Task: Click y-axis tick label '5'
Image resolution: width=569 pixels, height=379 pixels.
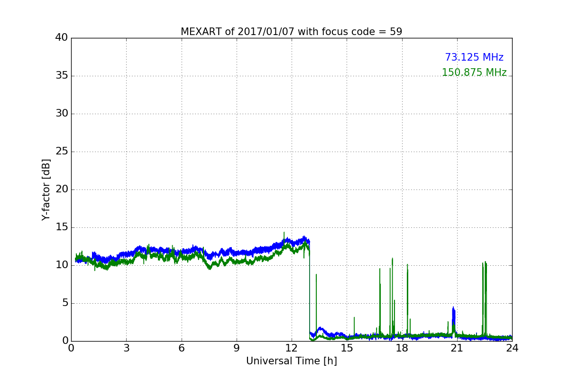Action: [x=65, y=303]
